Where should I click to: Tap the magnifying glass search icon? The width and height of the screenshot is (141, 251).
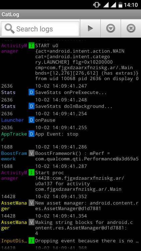point(9,29)
